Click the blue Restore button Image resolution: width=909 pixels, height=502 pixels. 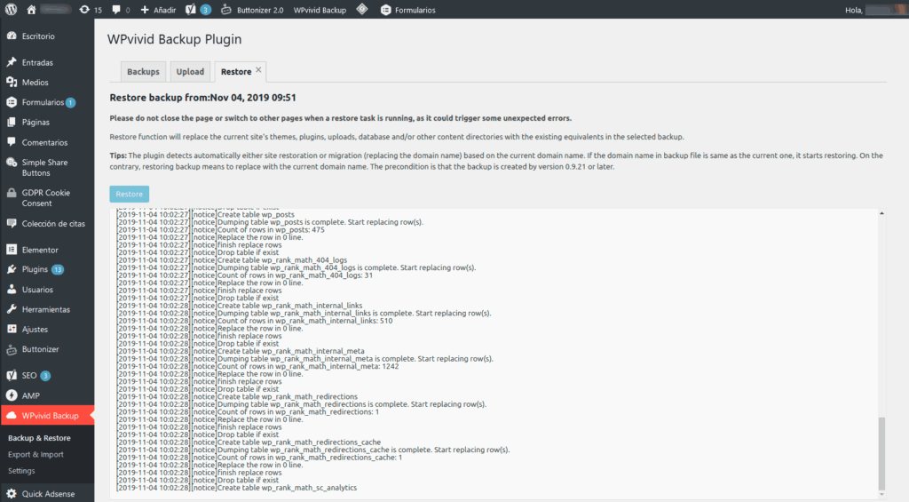click(130, 194)
